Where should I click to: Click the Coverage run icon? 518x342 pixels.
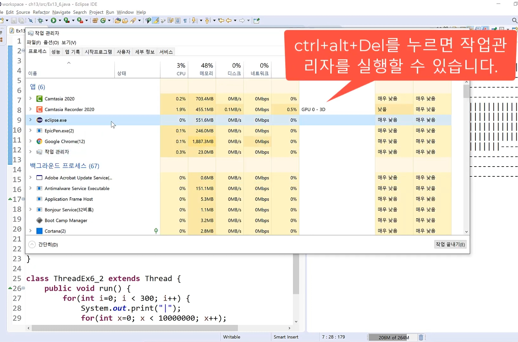point(67,21)
